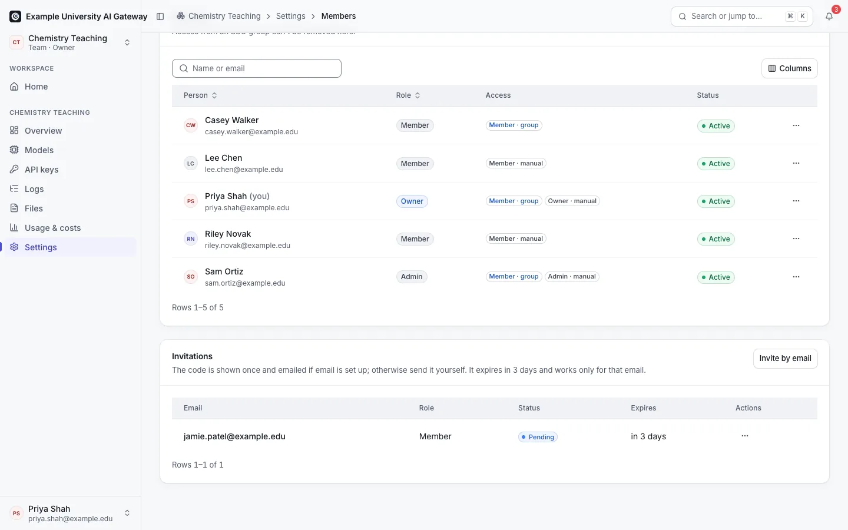This screenshot has width=848, height=530.
Task: Open the Logs page
Action: (70, 189)
